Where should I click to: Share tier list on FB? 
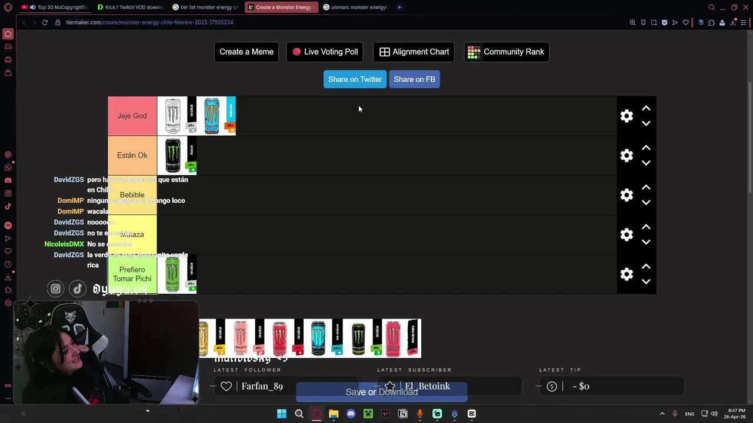tap(414, 79)
